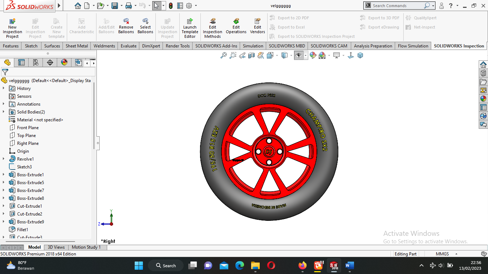This screenshot has height=274, width=488.
Task: Open the Motion Study 1 tab
Action: pos(86,247)
